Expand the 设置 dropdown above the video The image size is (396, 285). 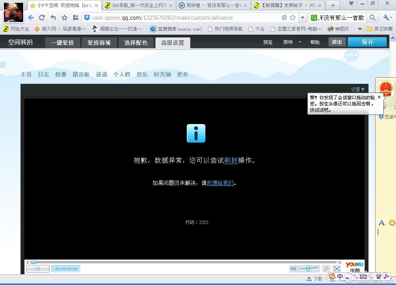pyautogui.click(x=358, y=89)
